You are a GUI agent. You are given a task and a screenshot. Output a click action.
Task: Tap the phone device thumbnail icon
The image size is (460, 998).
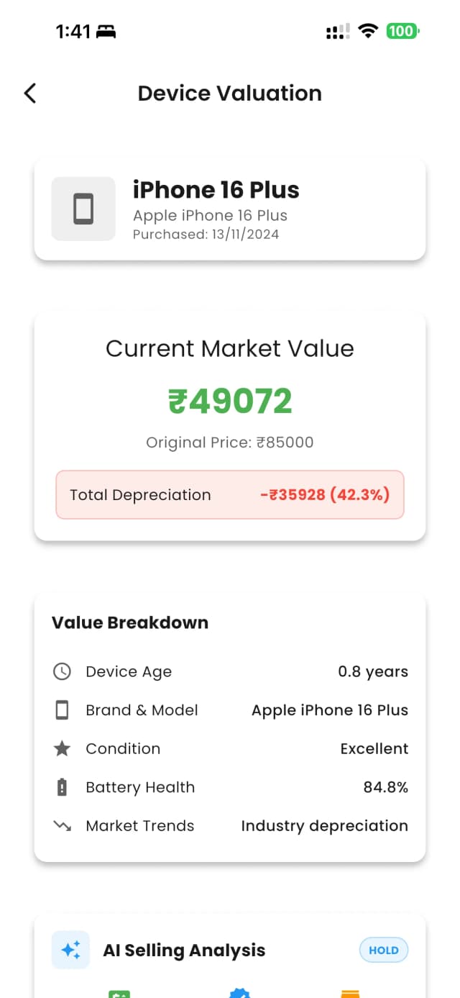pyautogui.click(x=83, y=209)
